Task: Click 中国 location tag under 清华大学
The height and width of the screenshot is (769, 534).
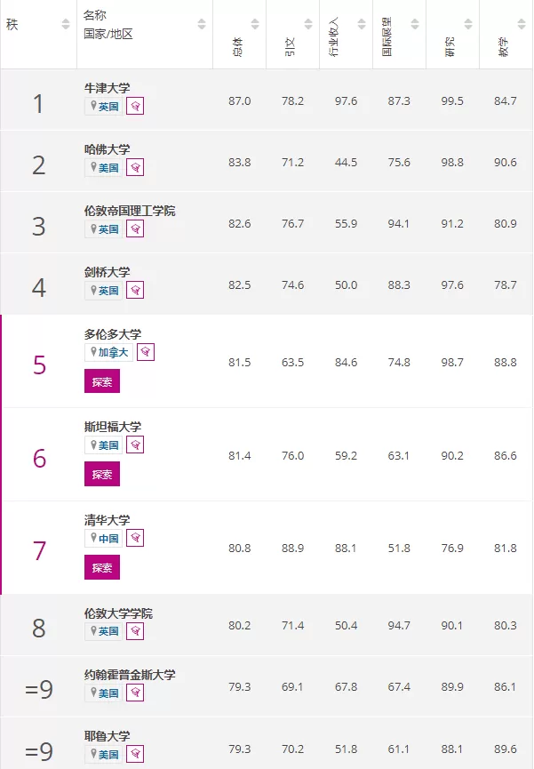Action: coord(103,538)
